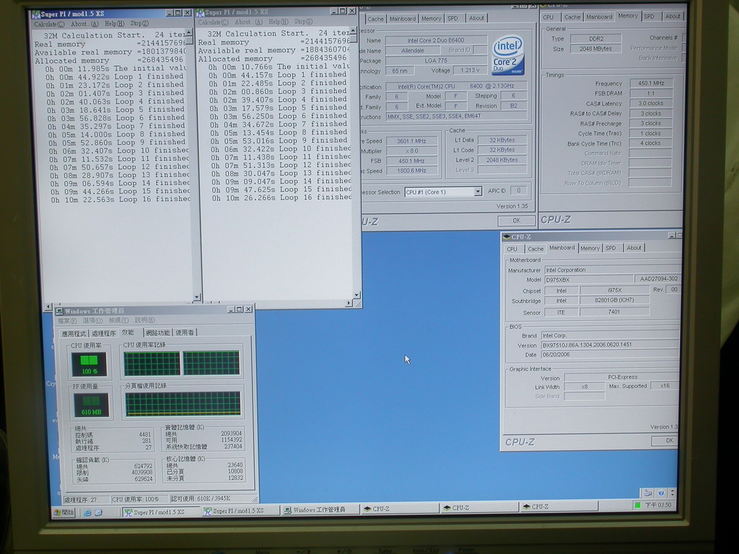The width and height of the screenshot is (739, 554).
Task: Open the 檢視(V) menu in Task Manager
Action: point(119,320)
